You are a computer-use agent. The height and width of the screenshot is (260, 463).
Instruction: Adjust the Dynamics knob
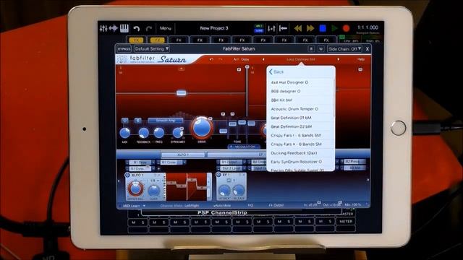pyautogui.click(x=178, y=133)
